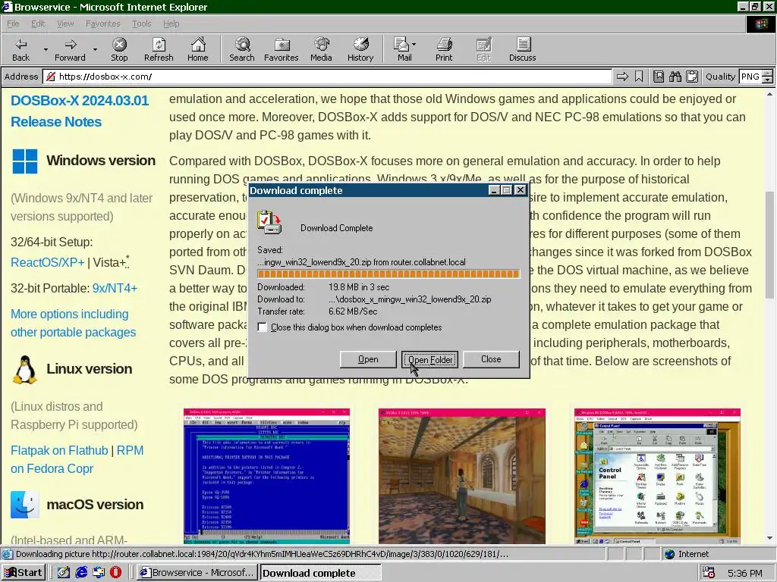The image size is (777, 582).
Task: Click the scrollbar down arrow
Action: (x=769, y=538)
